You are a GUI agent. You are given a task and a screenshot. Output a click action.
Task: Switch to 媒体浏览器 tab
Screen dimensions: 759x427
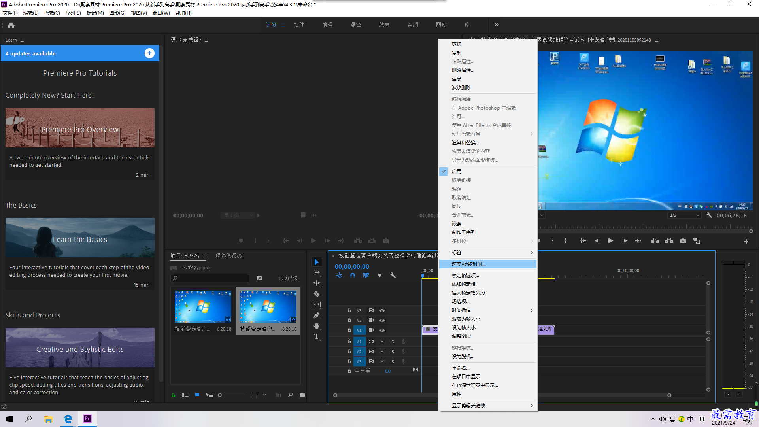228,255
